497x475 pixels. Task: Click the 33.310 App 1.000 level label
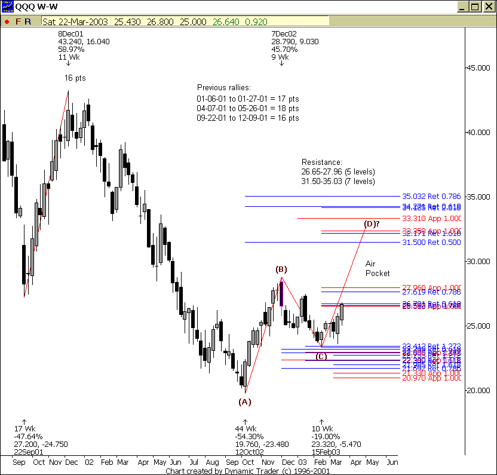pyautogui.click(x=432, y=219)
